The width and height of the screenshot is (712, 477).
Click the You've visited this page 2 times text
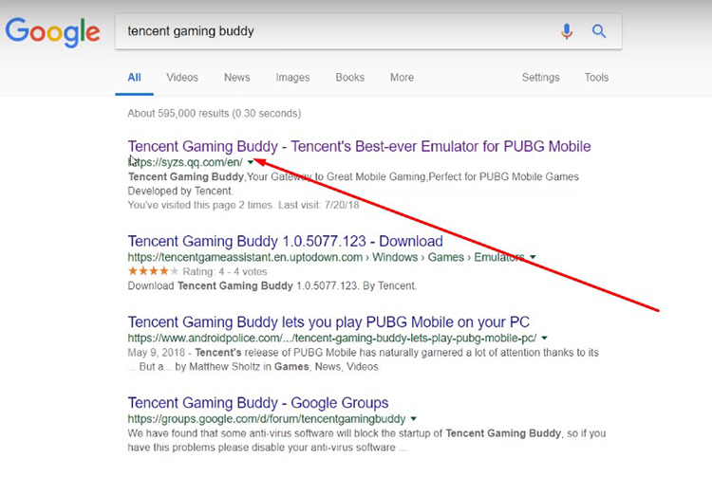click(243, 205)
